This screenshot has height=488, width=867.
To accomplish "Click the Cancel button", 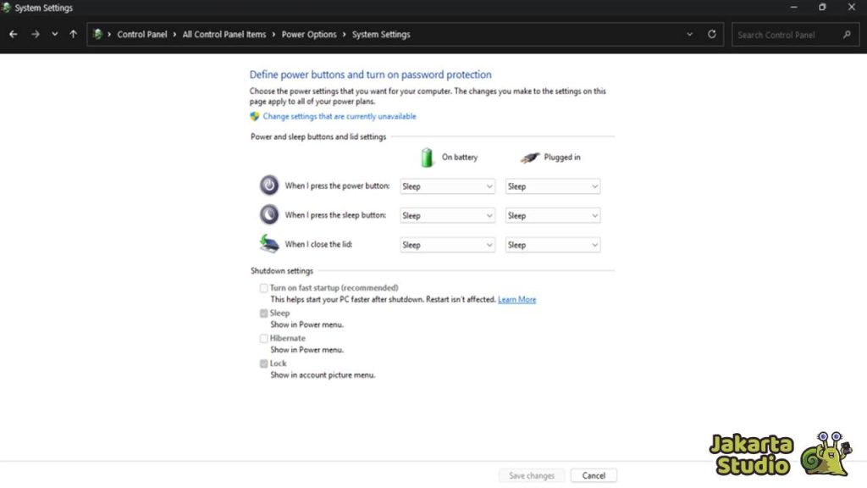I will 594,475.
